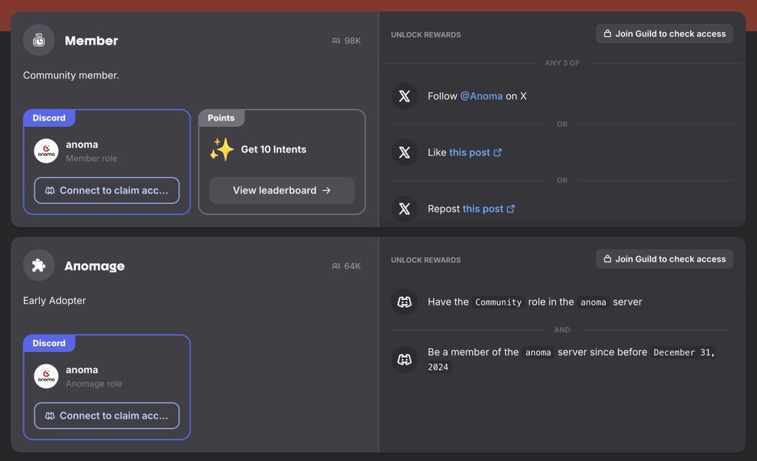Click Join Guild to check access for Member
Viewport: 757px width, 461px height.
coord(664,34)
